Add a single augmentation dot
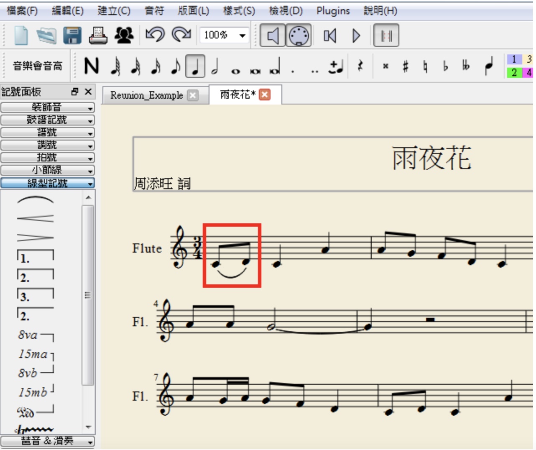 tap(293, 72)
